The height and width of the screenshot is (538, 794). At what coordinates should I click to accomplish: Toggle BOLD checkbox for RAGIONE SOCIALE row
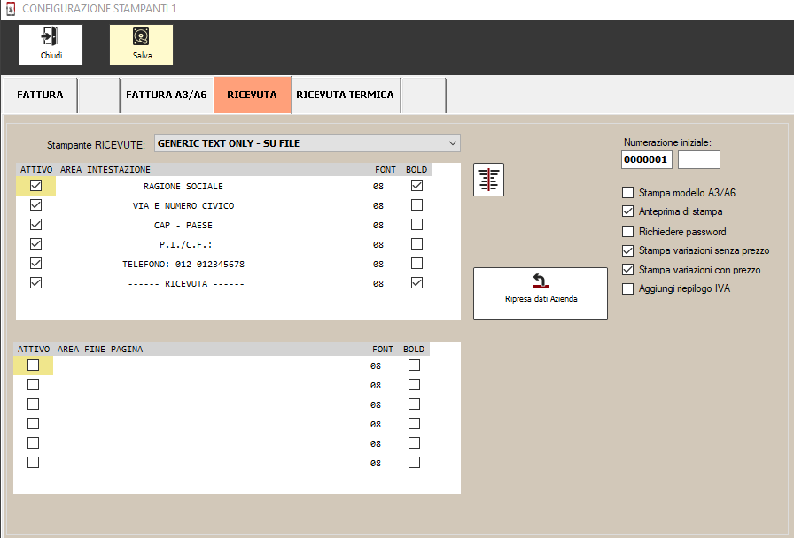click(416, 186)
